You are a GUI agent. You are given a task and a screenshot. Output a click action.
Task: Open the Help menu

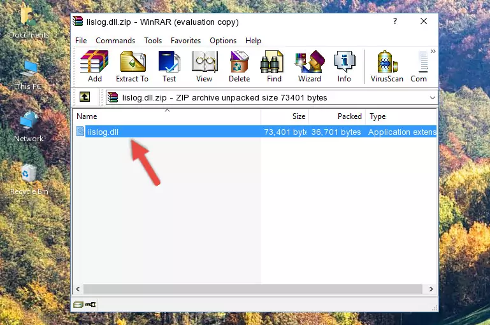click(x=253, y=41)
